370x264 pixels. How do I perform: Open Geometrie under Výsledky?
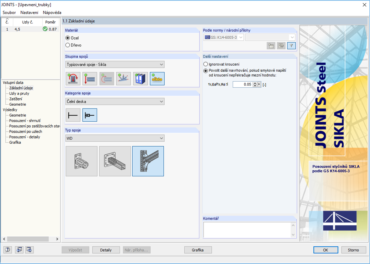[x=17, y=115]
